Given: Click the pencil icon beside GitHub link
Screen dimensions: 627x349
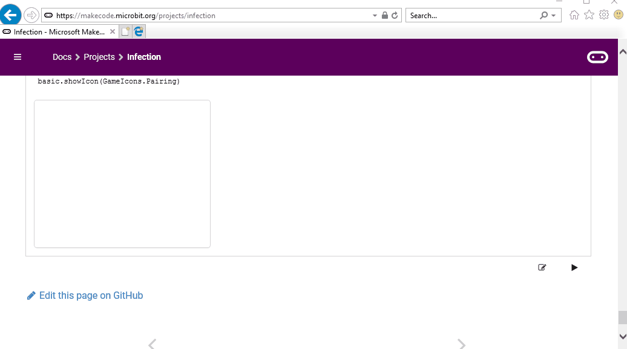Looking at the screenshot, I should [x=31, y=295].
